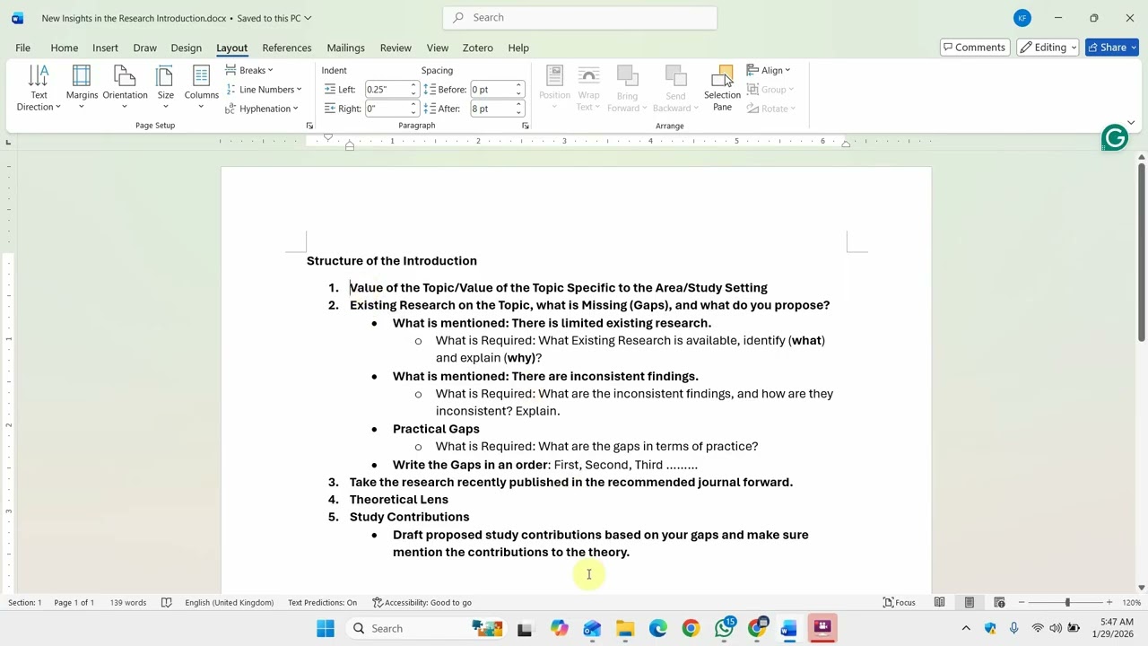1148x646 pixels.
Task: Switch to the Design tab
Action: point(186,48)
